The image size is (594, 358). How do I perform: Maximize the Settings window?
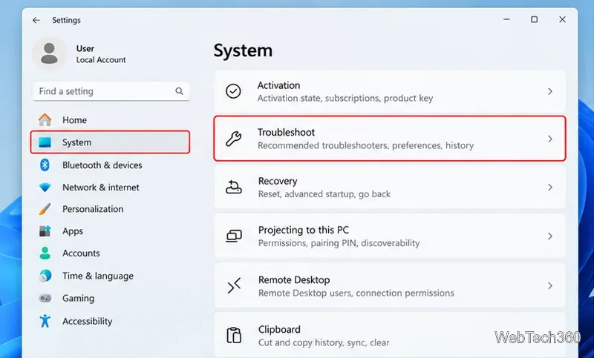534,19
